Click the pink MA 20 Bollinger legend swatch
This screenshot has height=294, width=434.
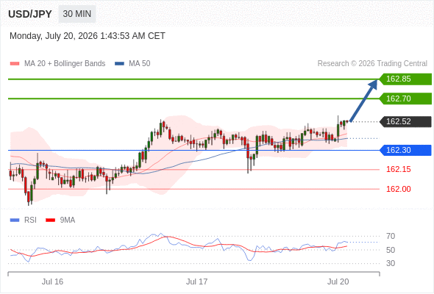pyautogui.click(x=15, y=64)
